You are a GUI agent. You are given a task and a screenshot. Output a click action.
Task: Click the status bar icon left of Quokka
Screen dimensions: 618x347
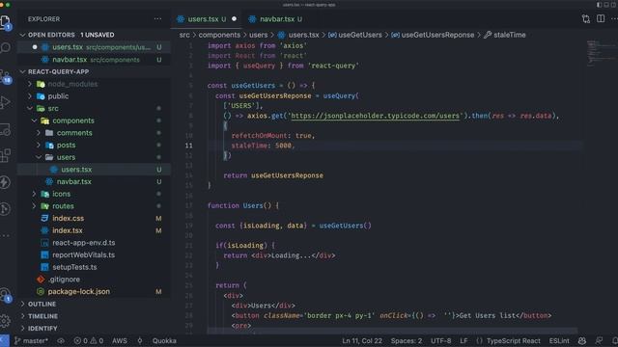pos(140,340)
